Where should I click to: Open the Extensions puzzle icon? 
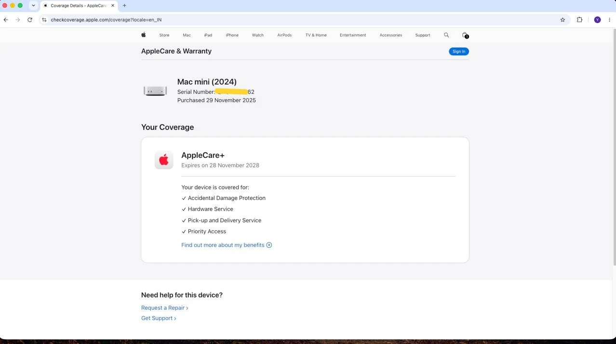tap(579, 20)
